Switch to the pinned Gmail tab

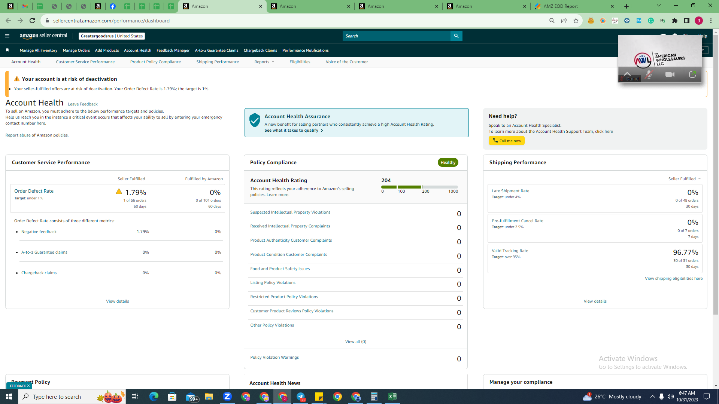(25, 6)
